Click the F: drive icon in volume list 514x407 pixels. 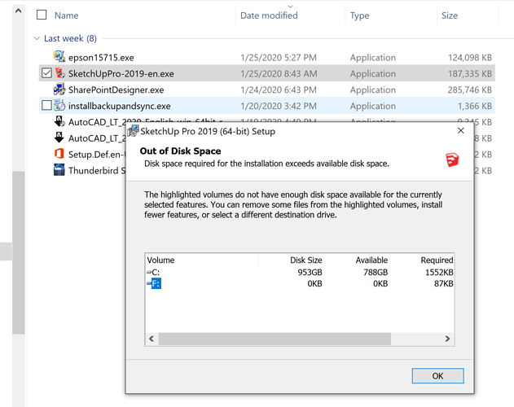click(149, 283)
